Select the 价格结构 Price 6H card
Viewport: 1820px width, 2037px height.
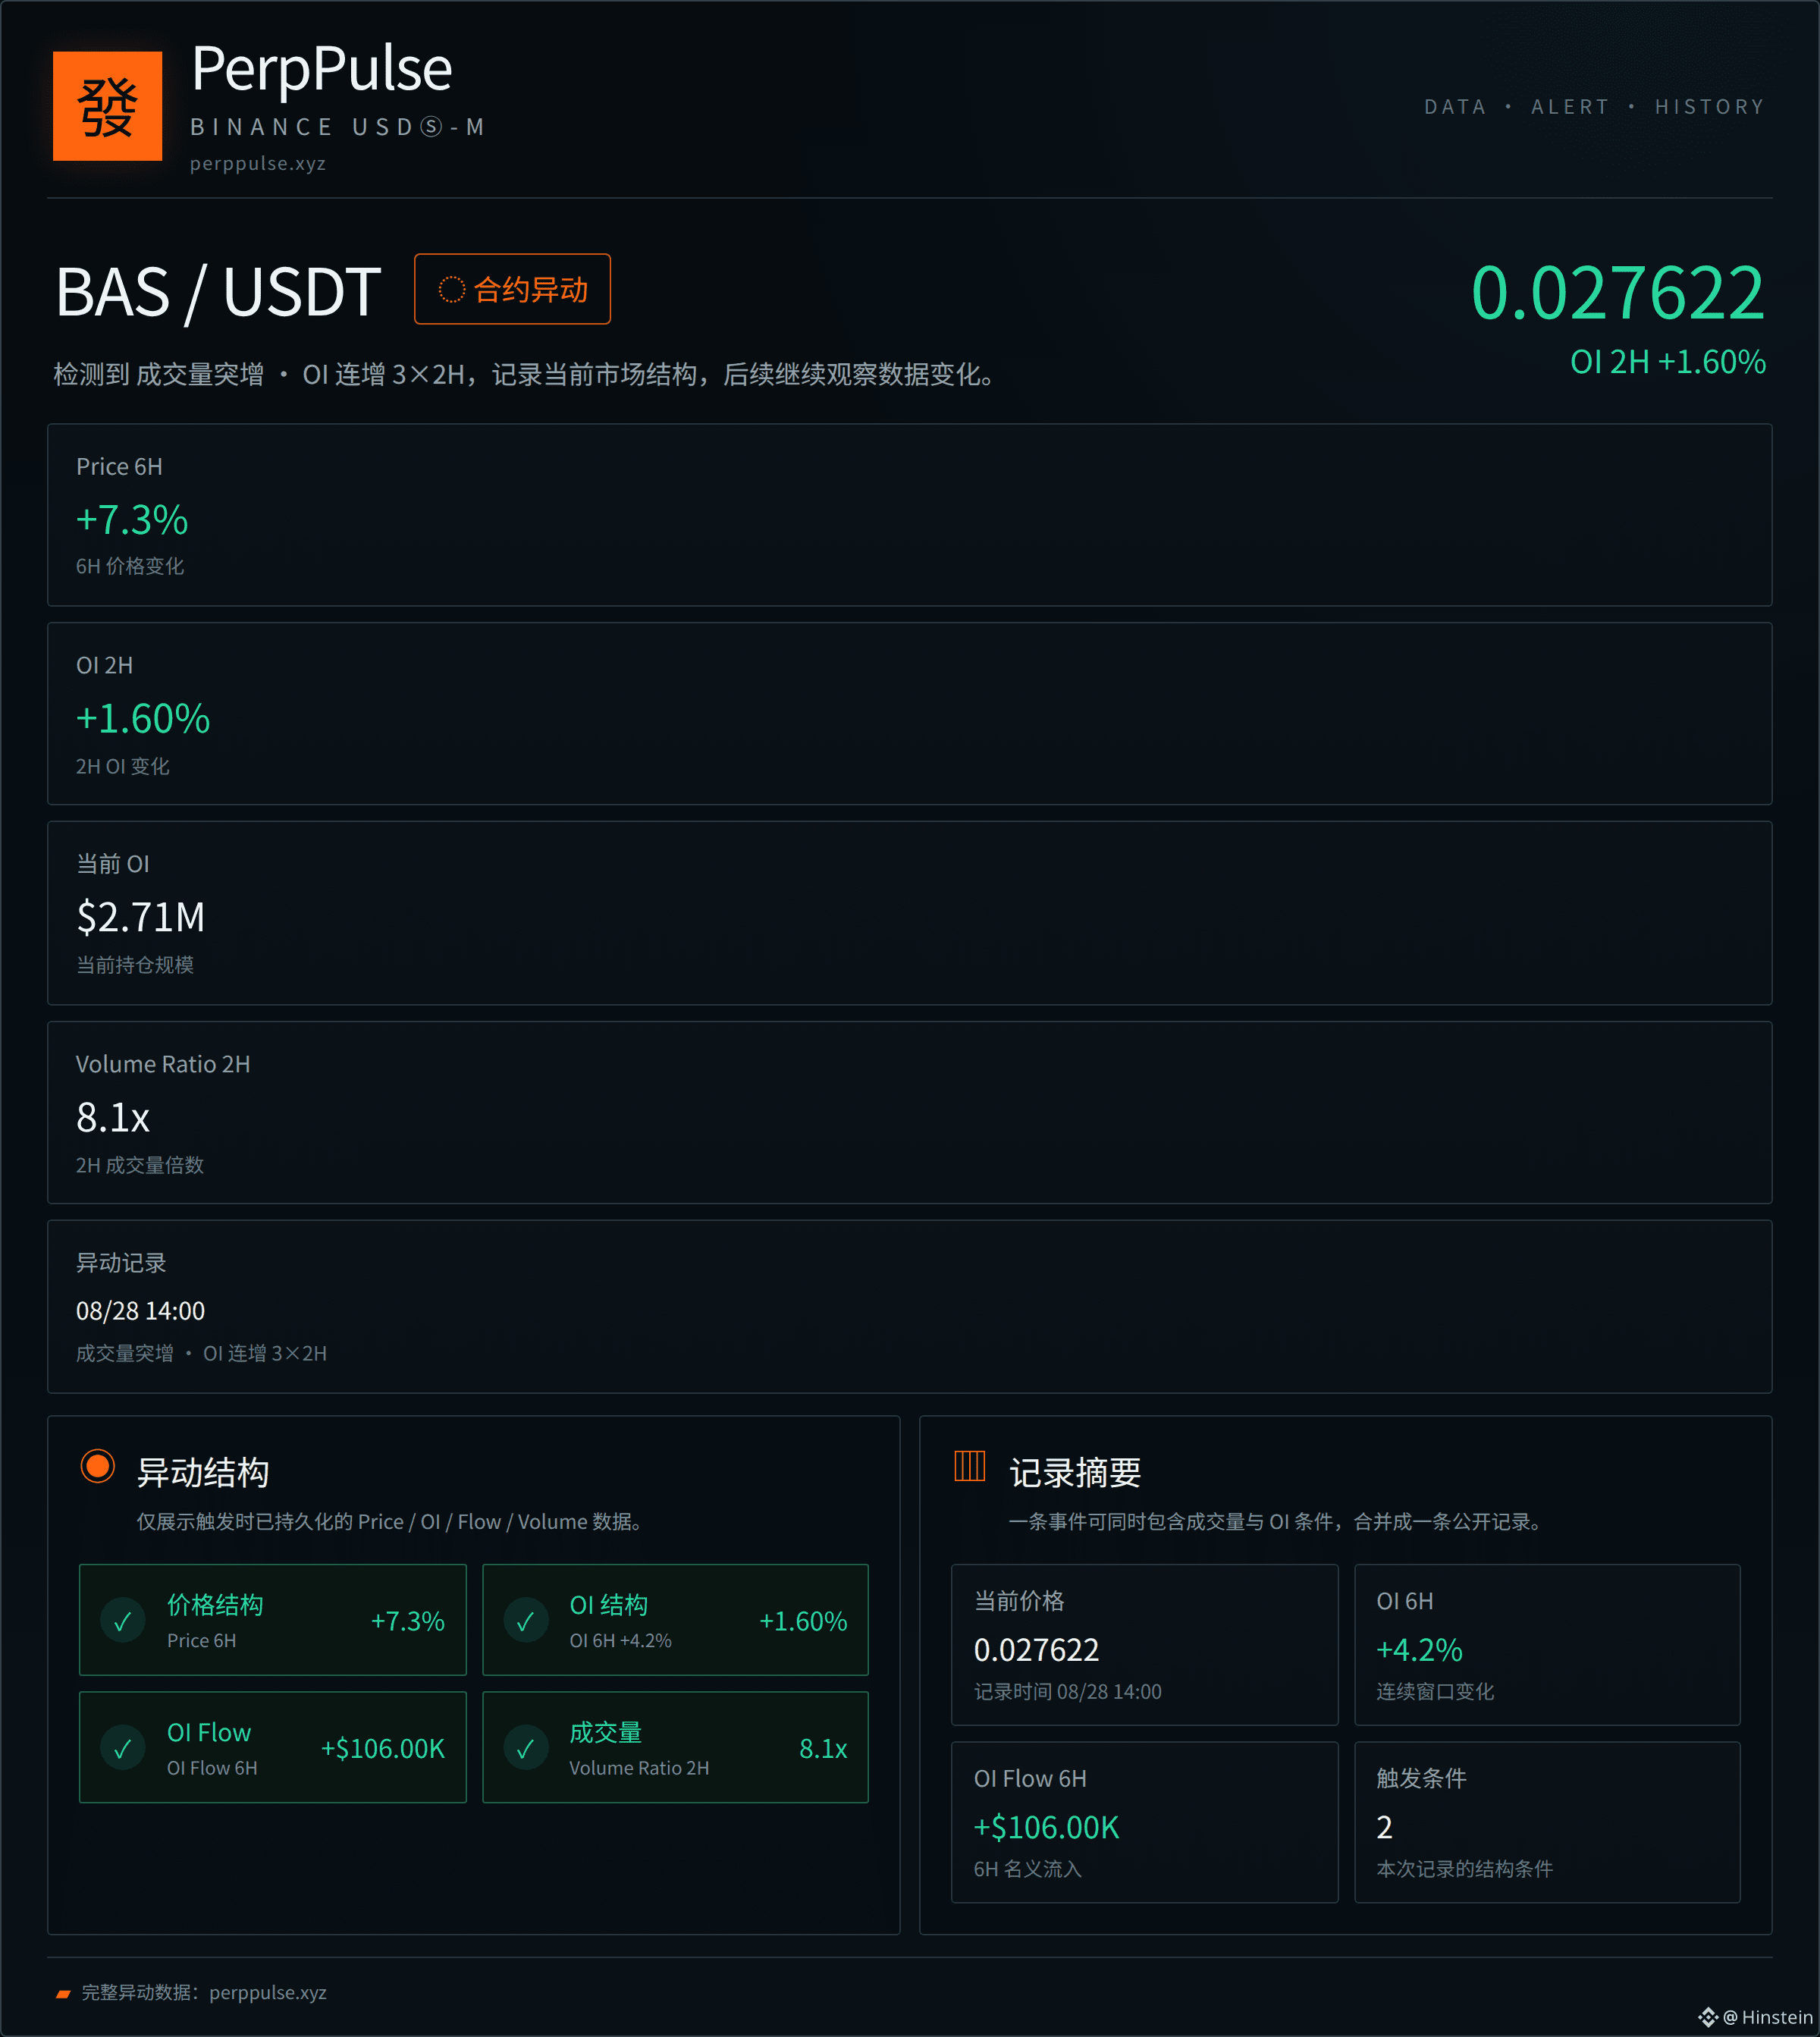[273, 1620]
